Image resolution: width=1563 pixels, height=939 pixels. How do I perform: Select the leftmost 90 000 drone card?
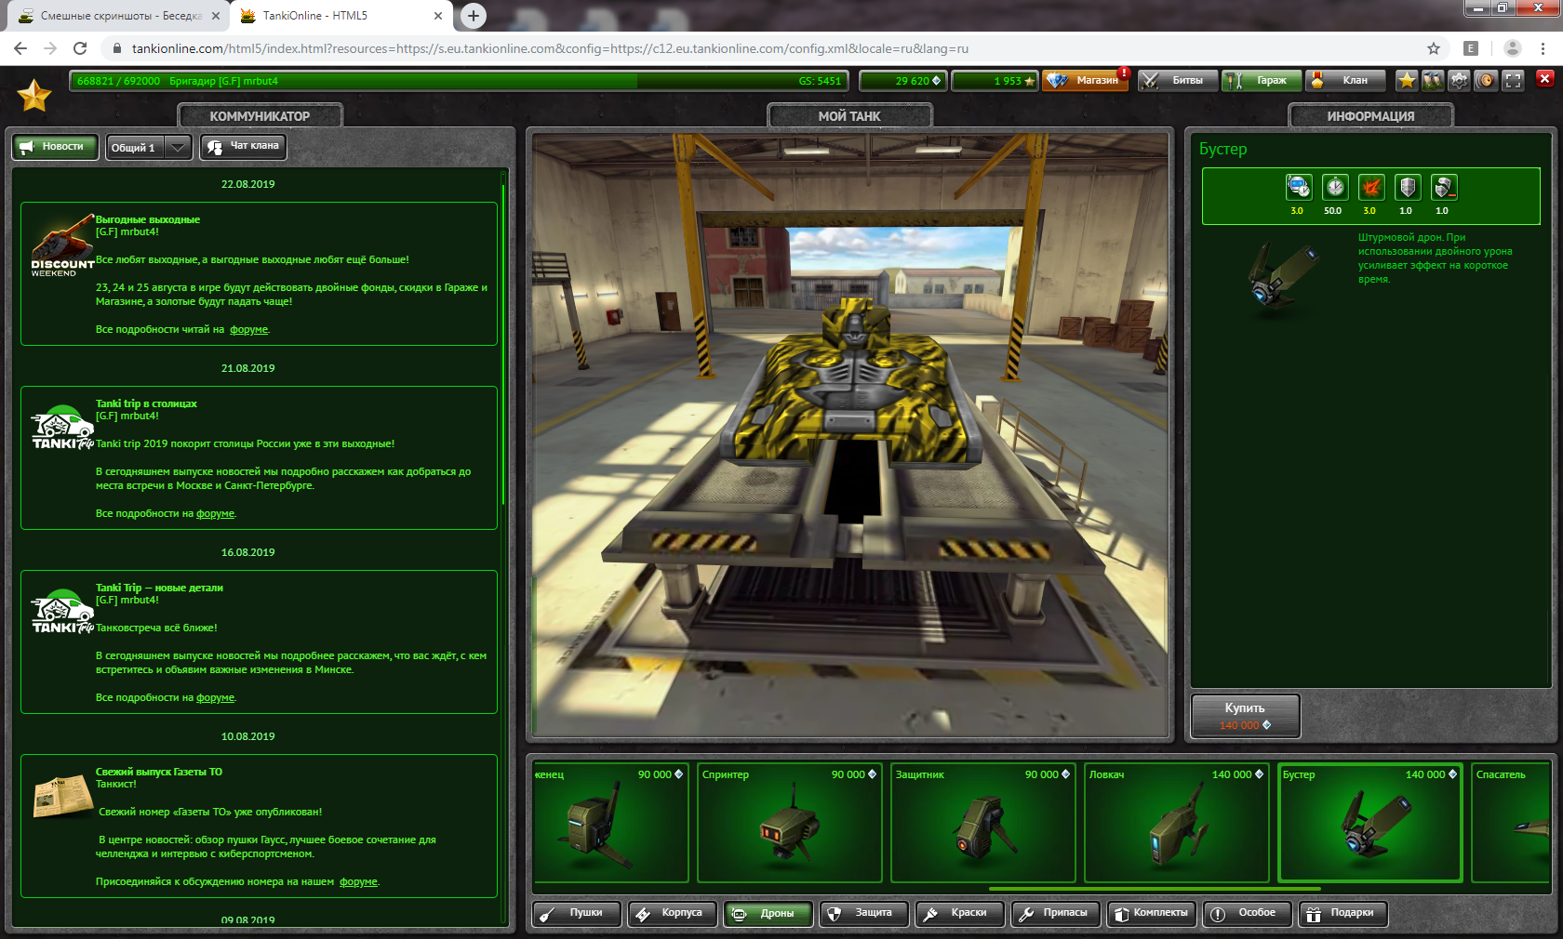[x=610, y=822]
